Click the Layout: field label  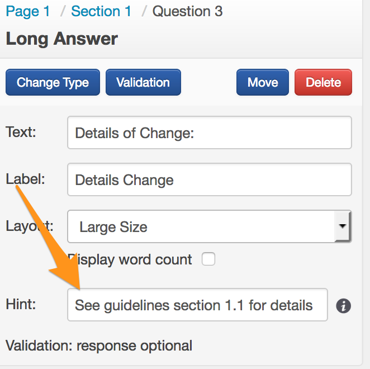[x=29, y=226]
